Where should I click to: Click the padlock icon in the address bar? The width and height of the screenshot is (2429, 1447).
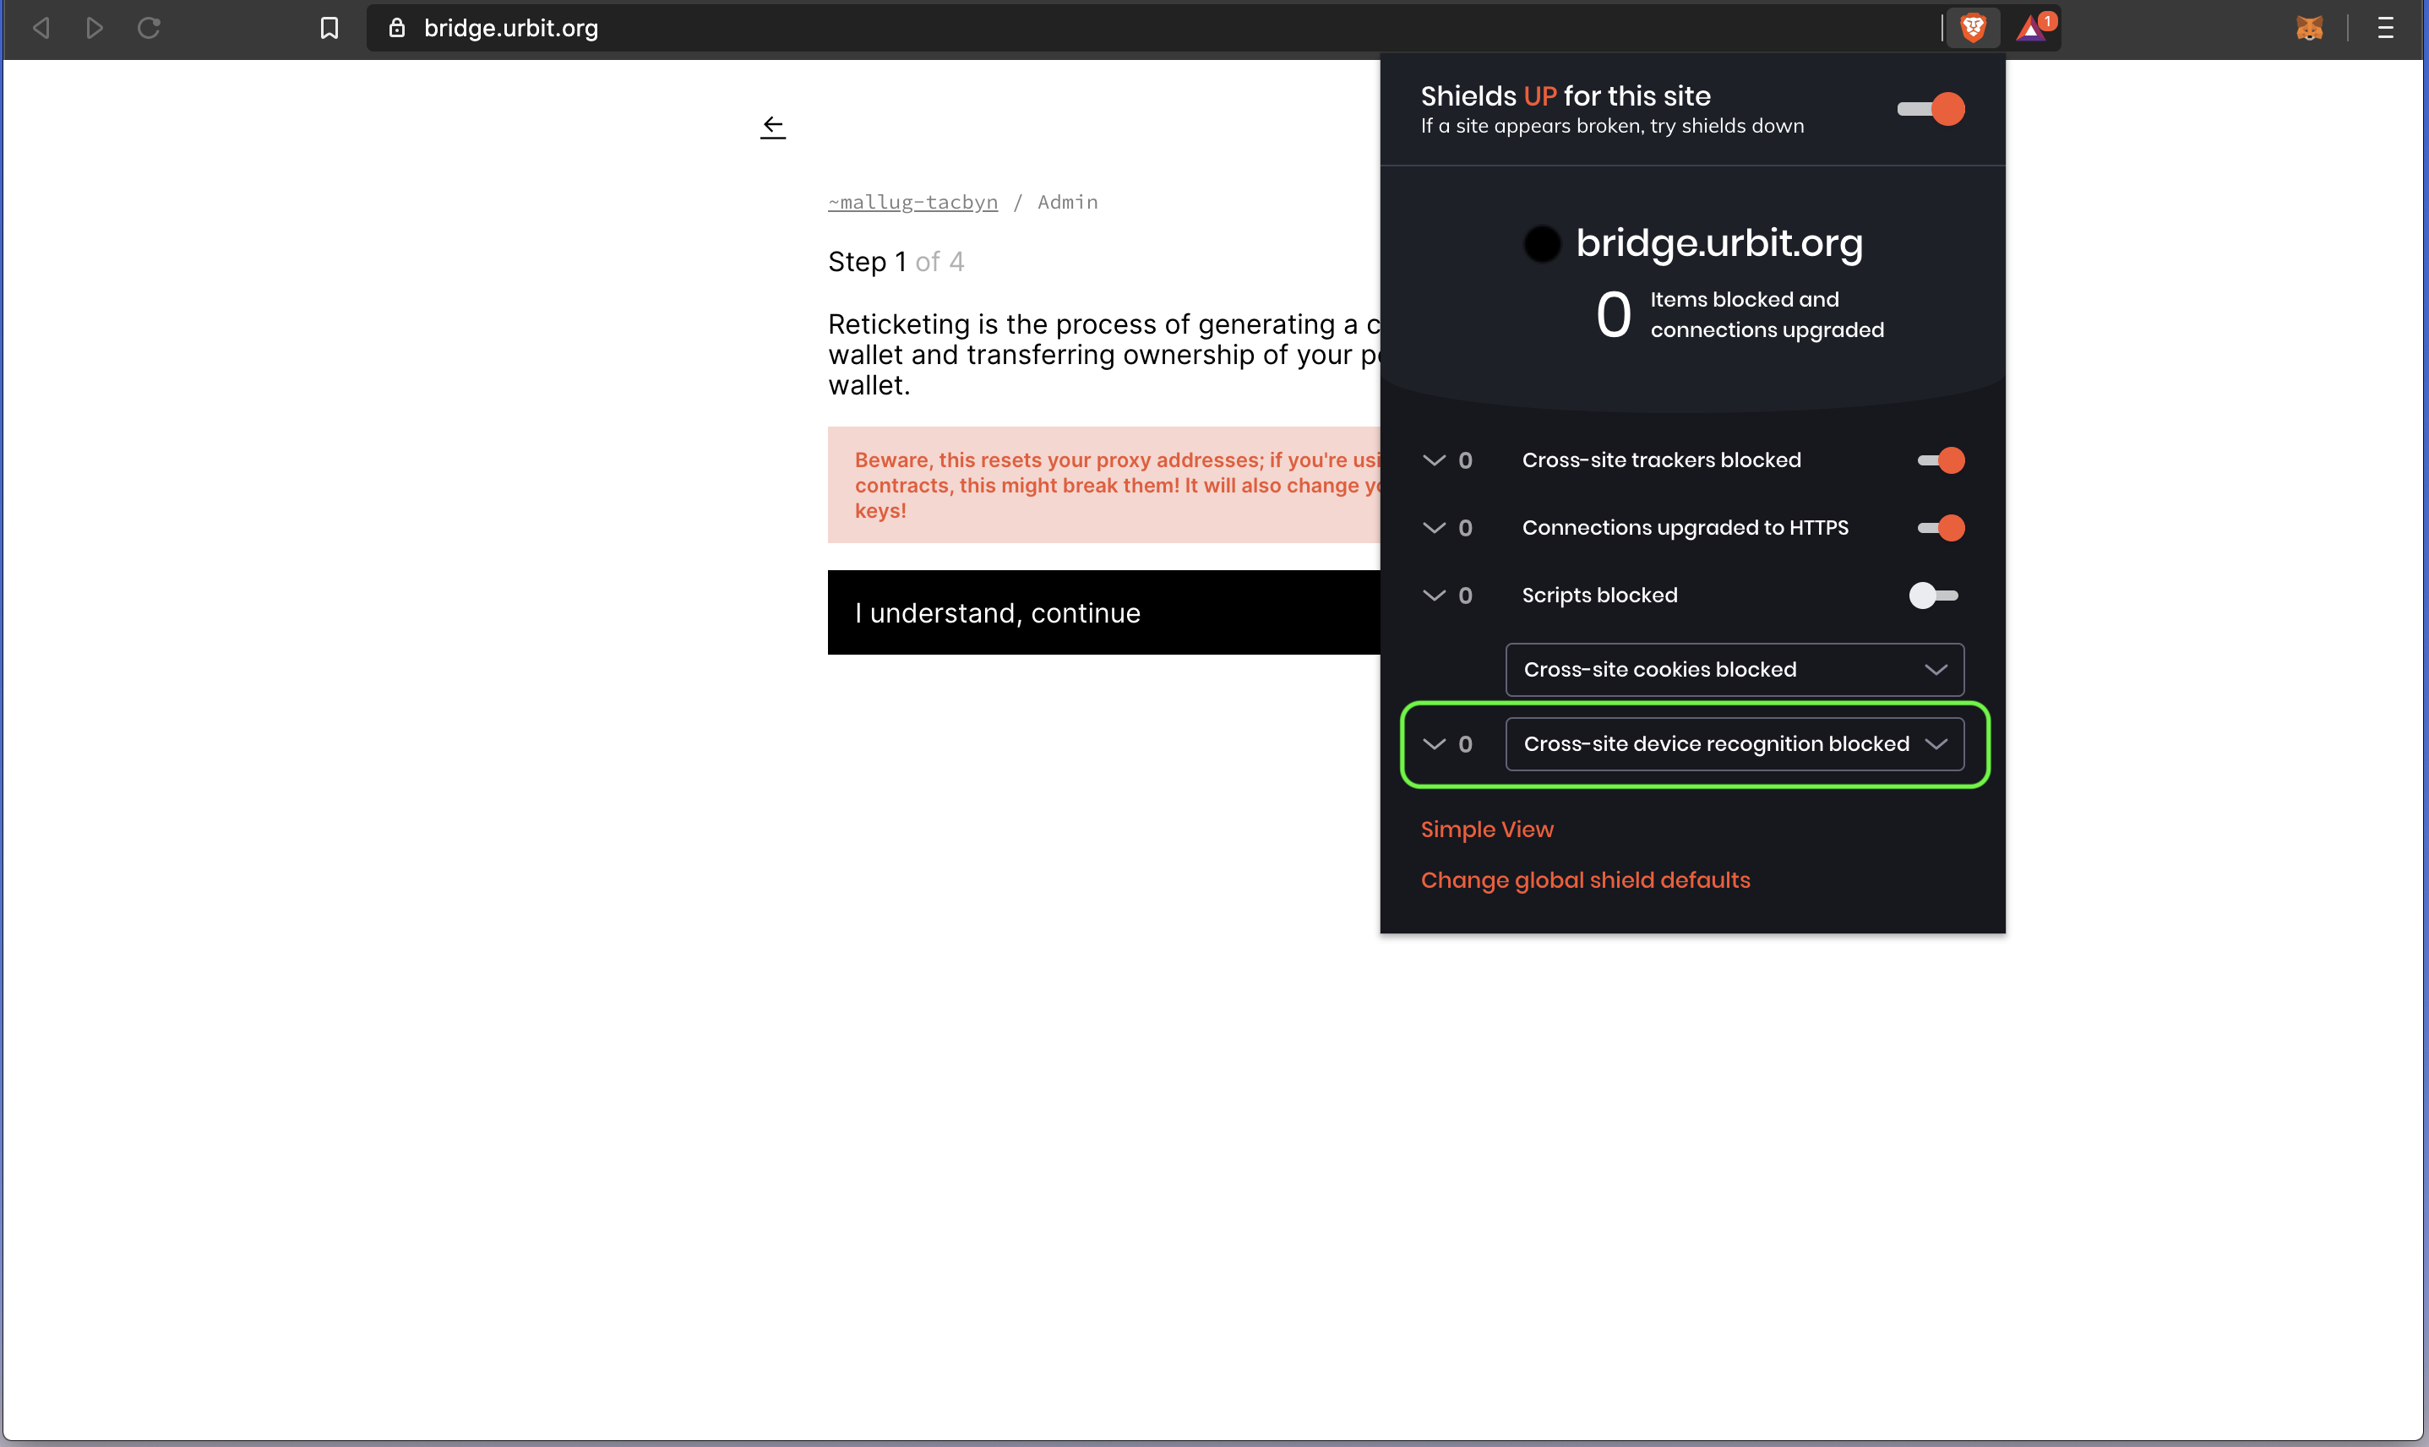[396, 27]
